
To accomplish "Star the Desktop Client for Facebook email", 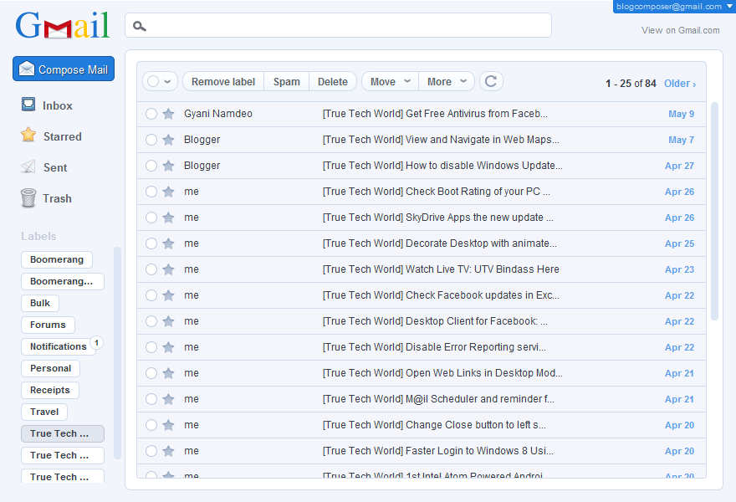I will pyautogui.click(x=168, y=321).
